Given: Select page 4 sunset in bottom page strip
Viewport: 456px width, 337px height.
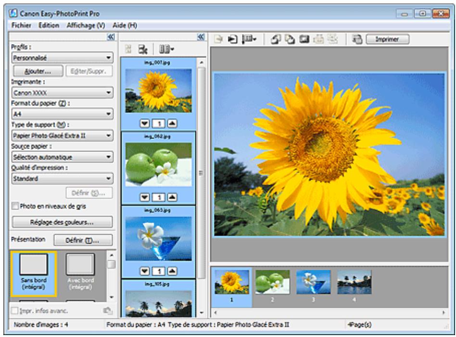Looking at the screenshot, I should click(354, 282).
